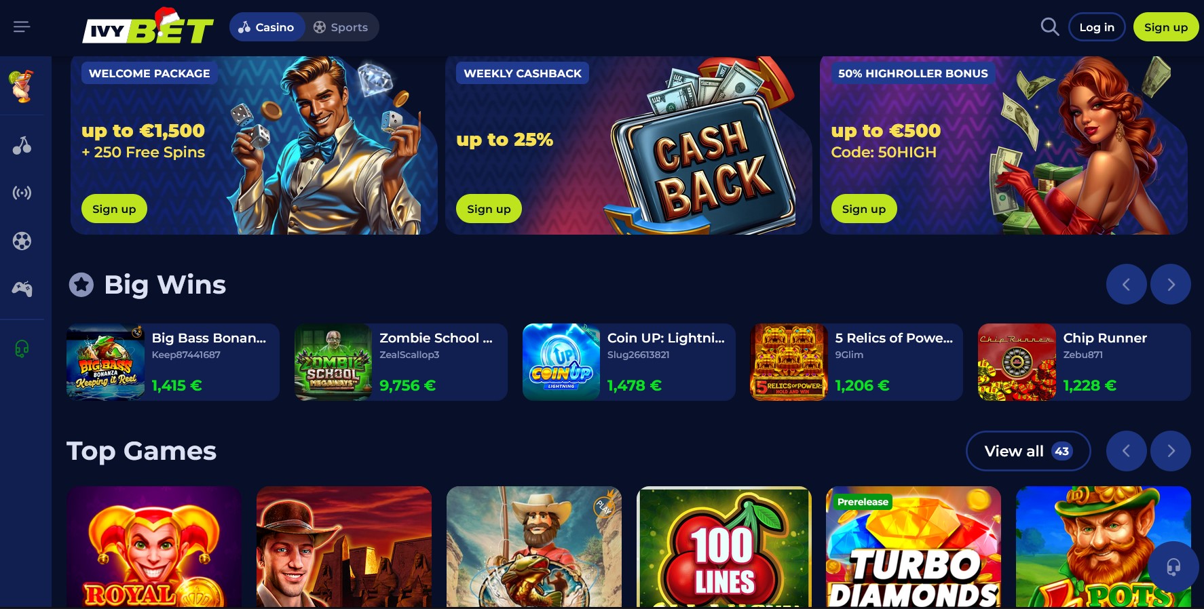Image resolution: width=1204 pixels, height=609 pixels.
Task: View all 43 top games
Action: click(1028, 451)
